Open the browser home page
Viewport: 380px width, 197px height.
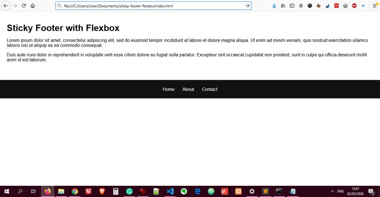point(33,6)
